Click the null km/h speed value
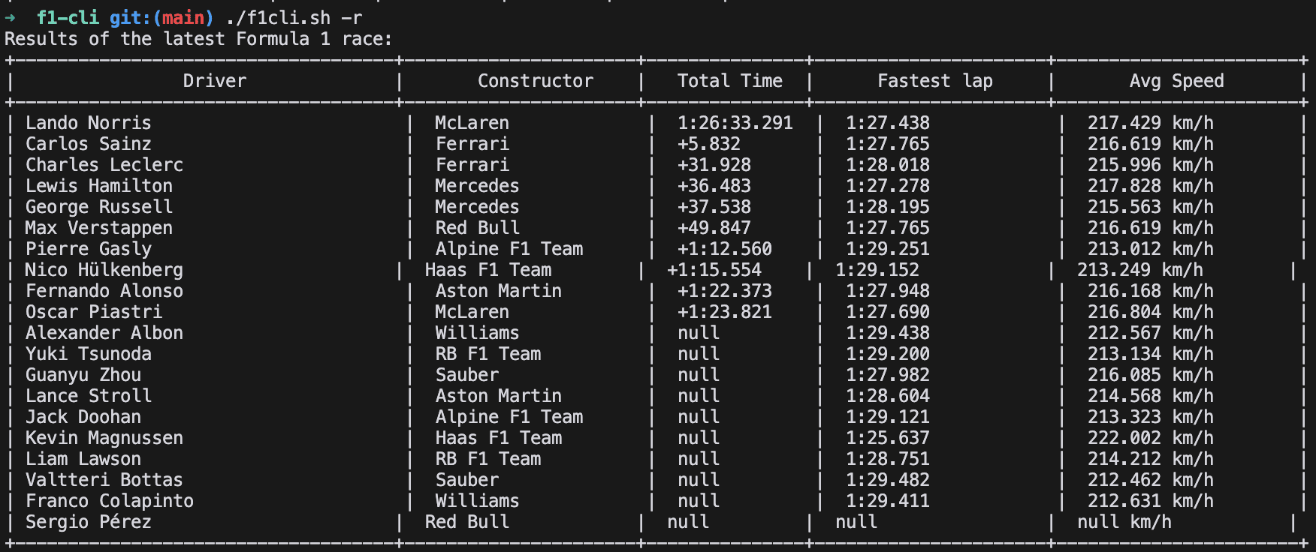1316x552 pixels. pos(1124,522)
